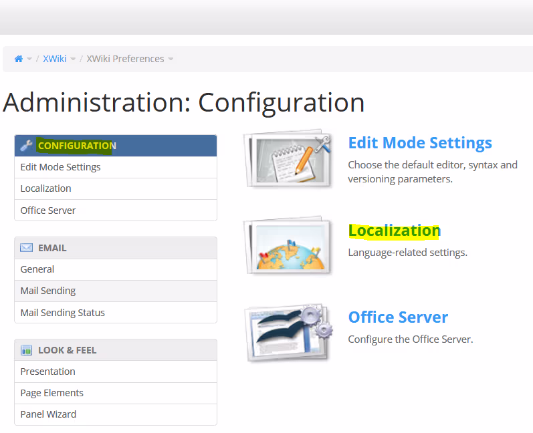The height and width of the screenshot is (433, 533).
Task: Expand the dropdown arrow next to home icon
Action: [x=29, y=59]
